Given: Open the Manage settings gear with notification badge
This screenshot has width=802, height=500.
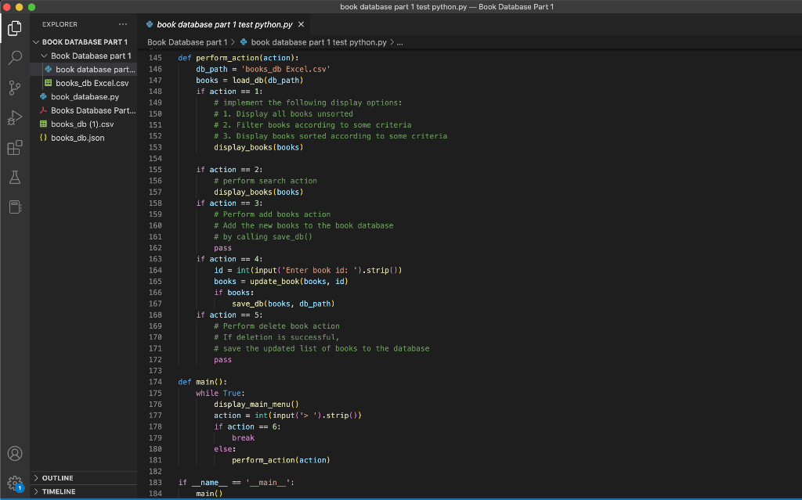Looking at the screenshot, I should (14, 484).
